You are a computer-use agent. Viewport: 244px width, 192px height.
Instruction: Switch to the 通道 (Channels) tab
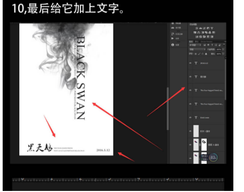[197, 42]
